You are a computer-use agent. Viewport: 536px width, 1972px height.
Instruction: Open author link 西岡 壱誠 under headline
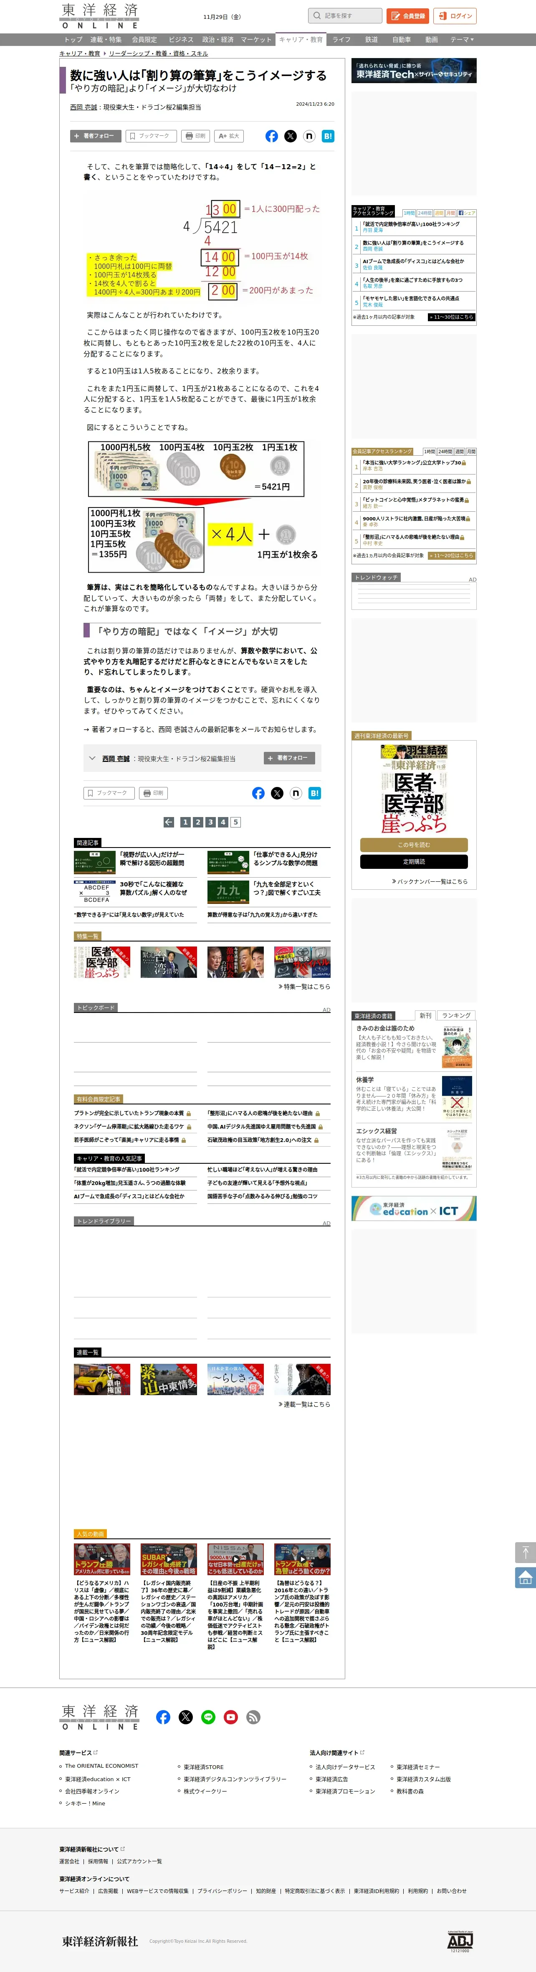(83, 107)
